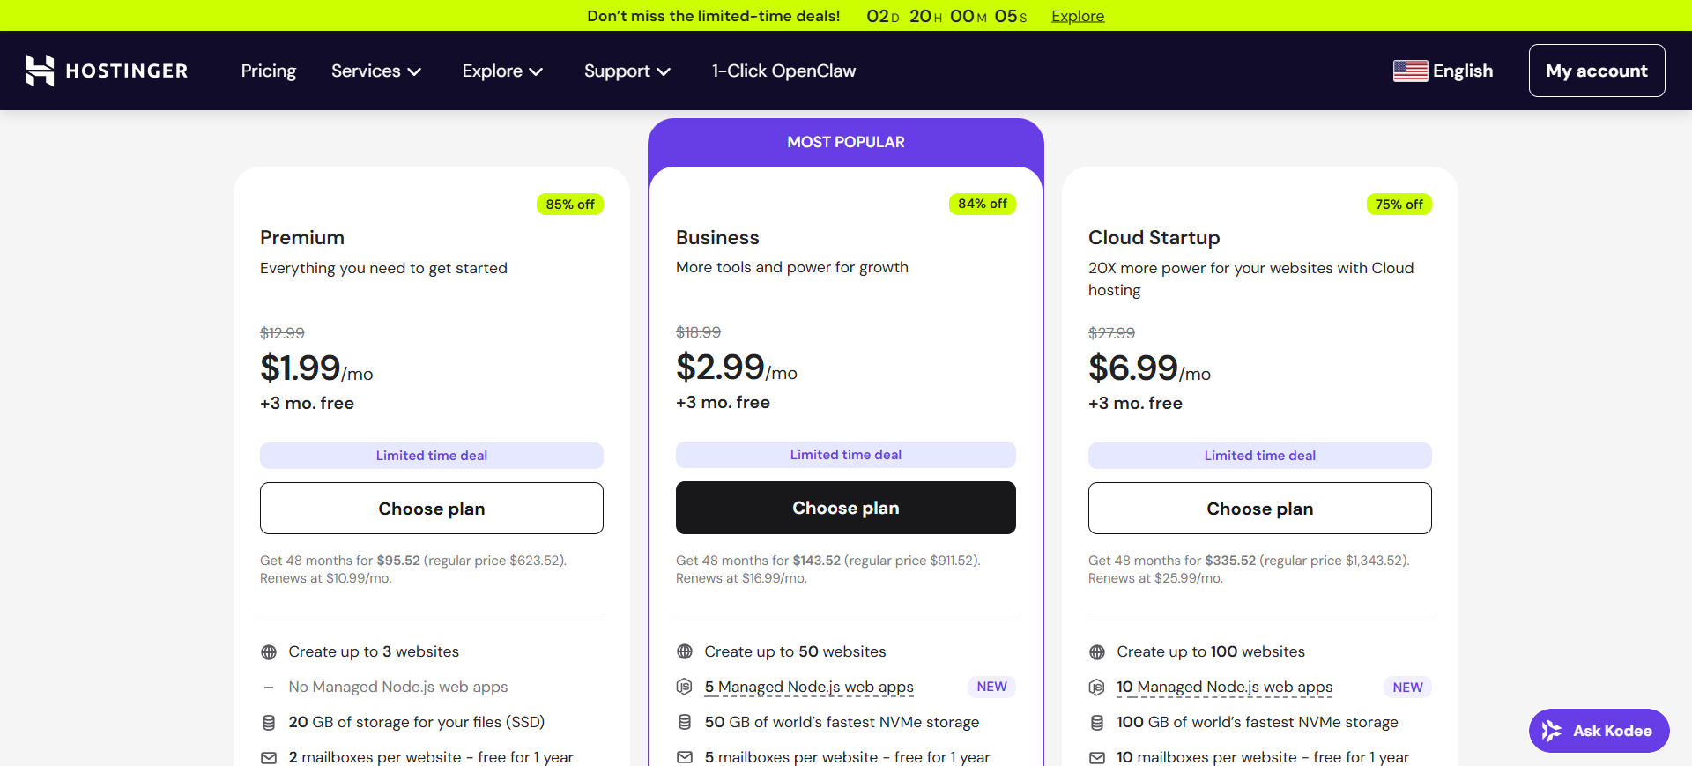The height and width of the screenshot is (766, 1692).
Task: Click mailbox icon in Business plan features
Action: coord(685,757)
